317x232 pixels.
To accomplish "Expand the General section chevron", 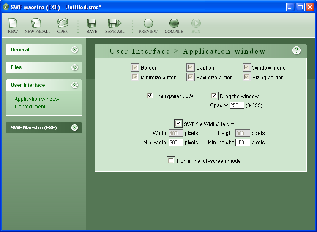I will tap(74, 50).
